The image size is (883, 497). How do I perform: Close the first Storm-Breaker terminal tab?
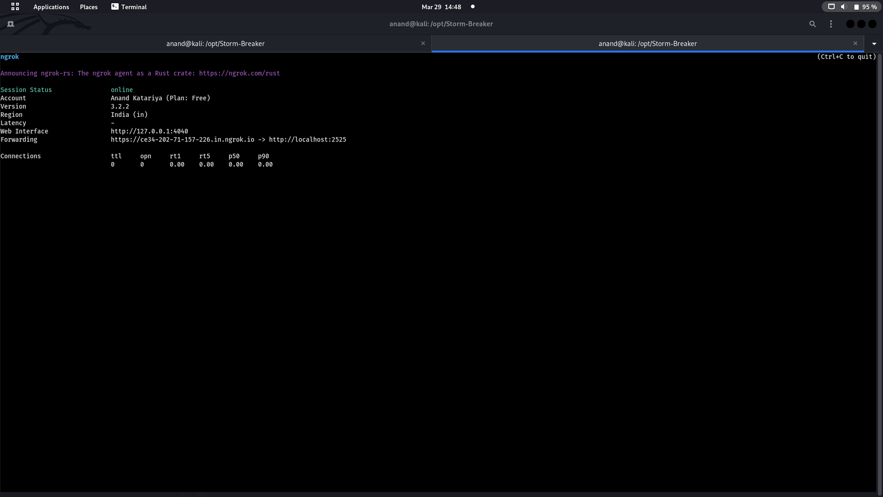(x=423, y=43)
